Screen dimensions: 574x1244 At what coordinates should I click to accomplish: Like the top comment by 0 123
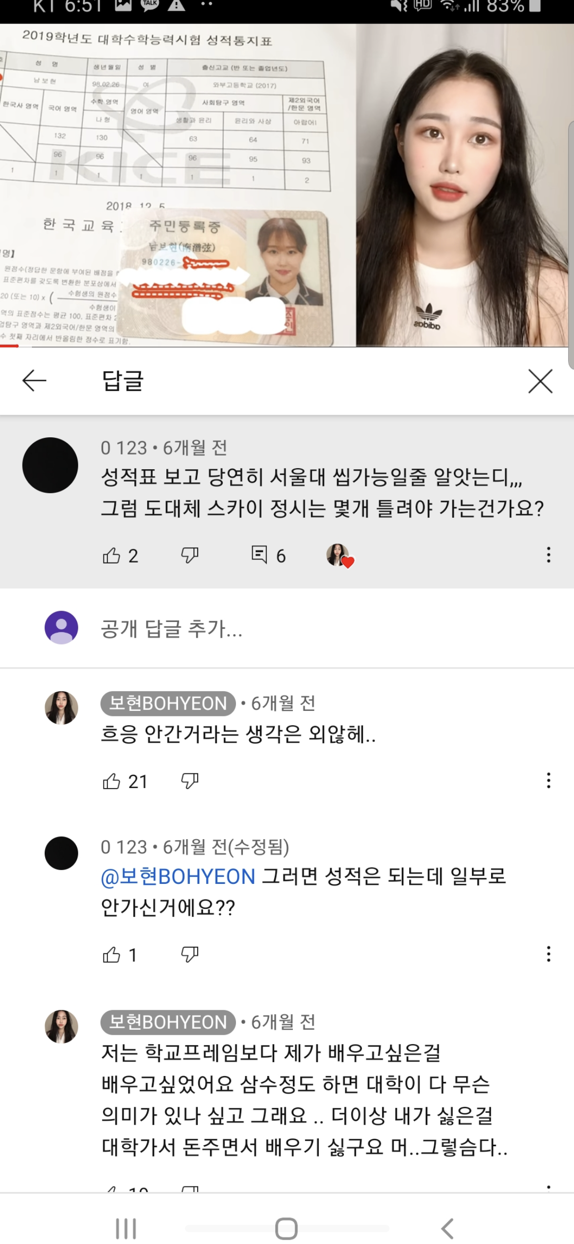pos(111,555)
